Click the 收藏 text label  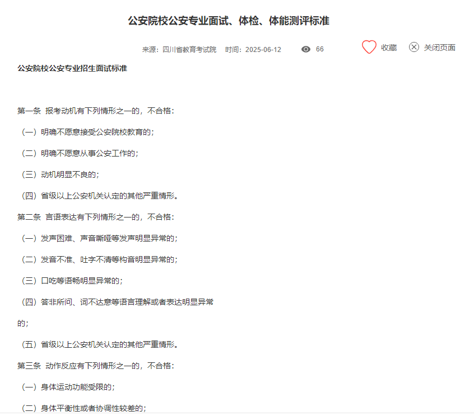coord(389,48)
